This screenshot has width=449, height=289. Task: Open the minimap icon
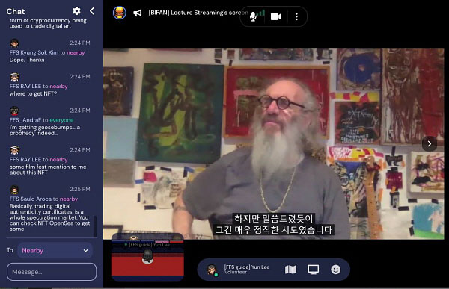290,270
